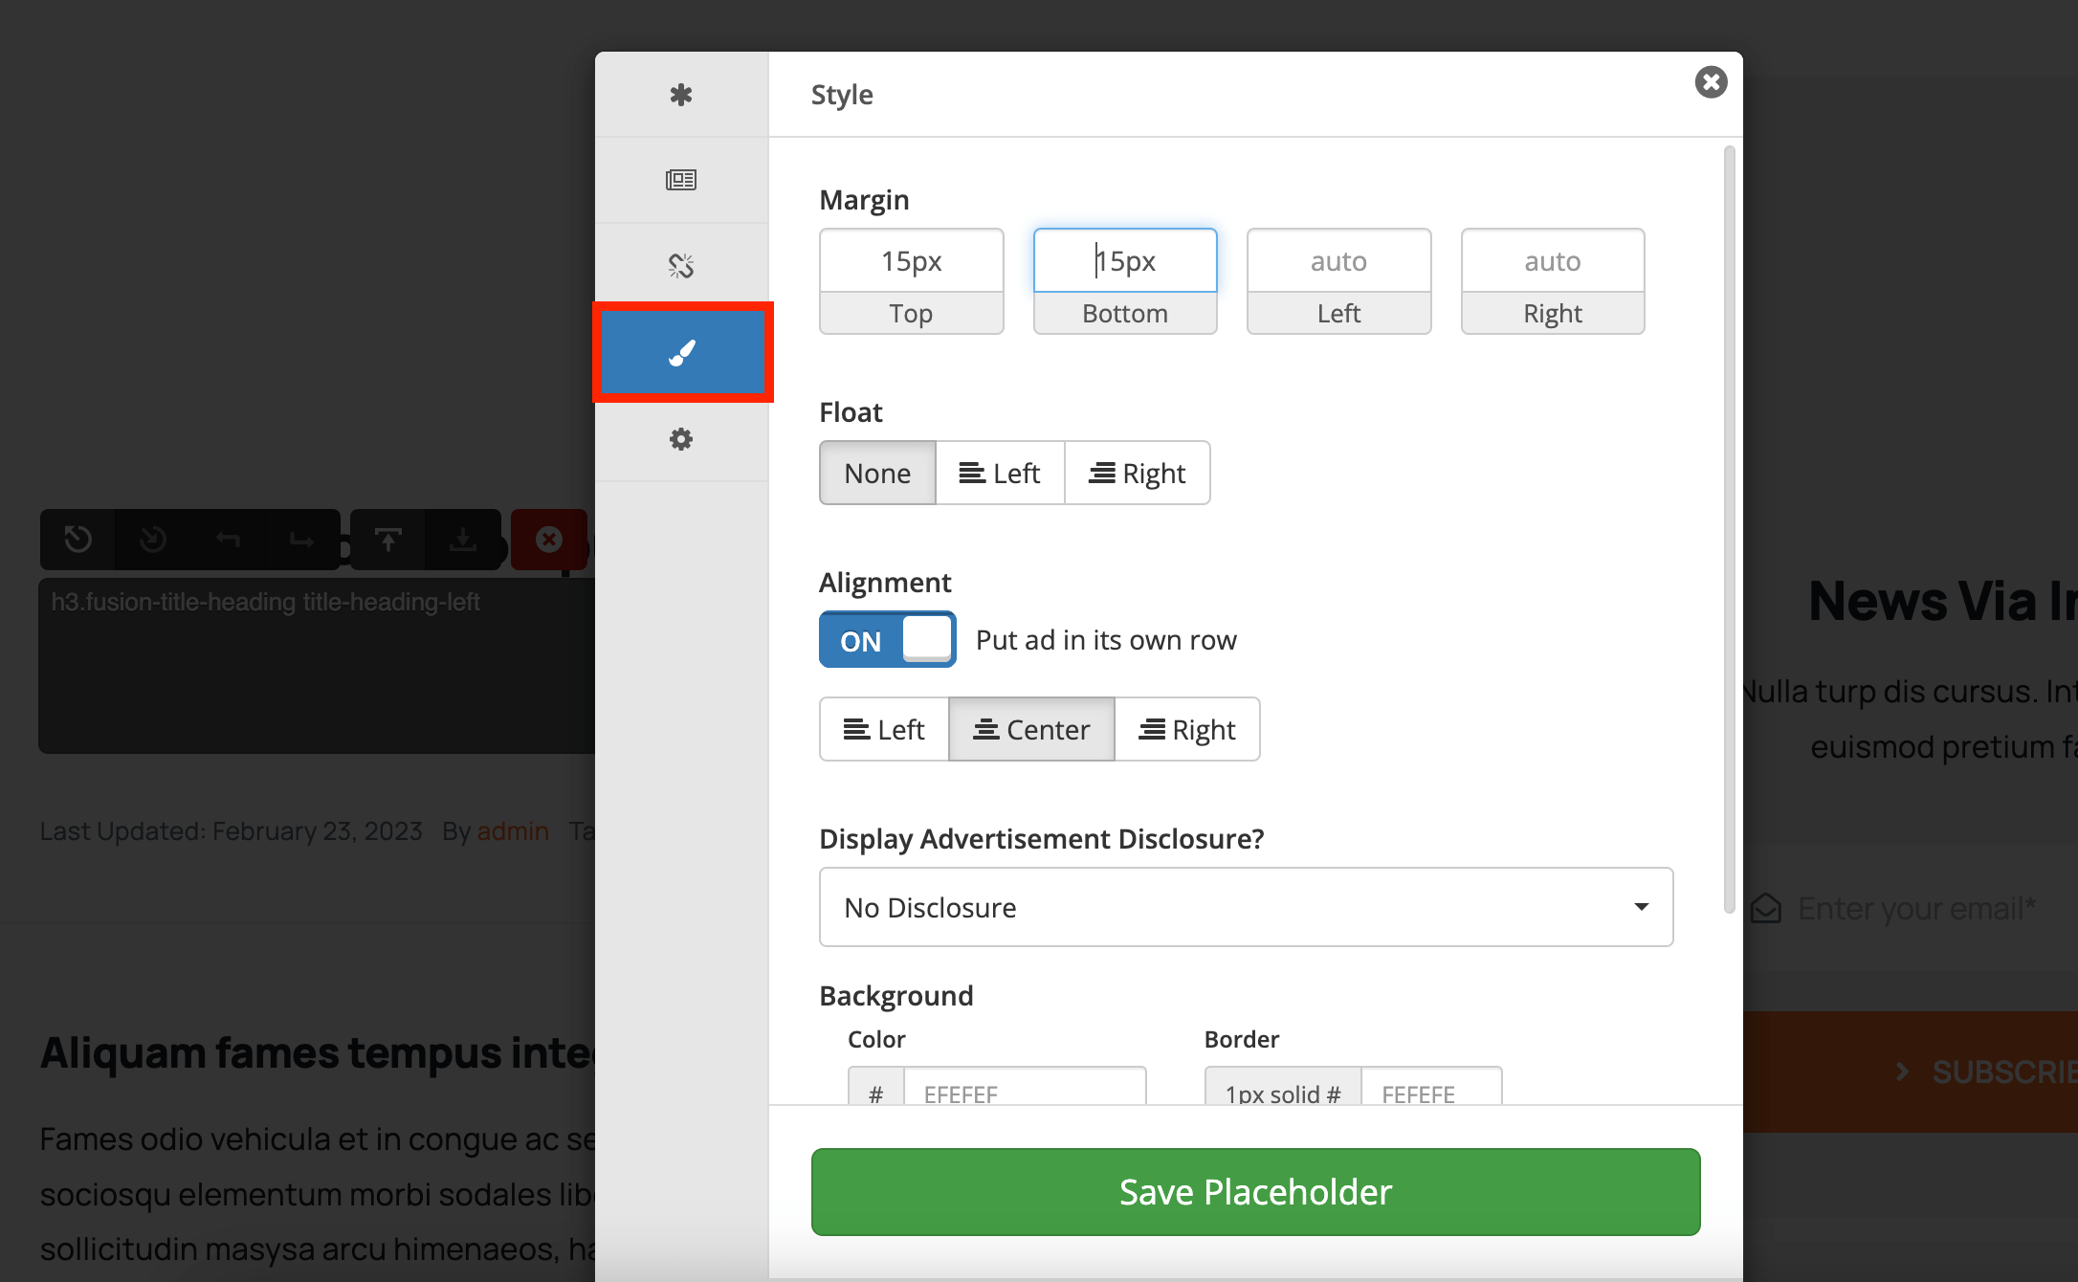Click the upload arrow icon in page toolbar

tap(387, 540)
